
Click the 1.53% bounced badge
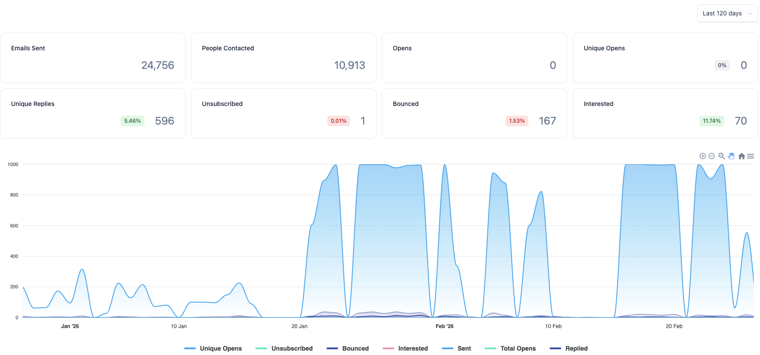coord(517,121)
